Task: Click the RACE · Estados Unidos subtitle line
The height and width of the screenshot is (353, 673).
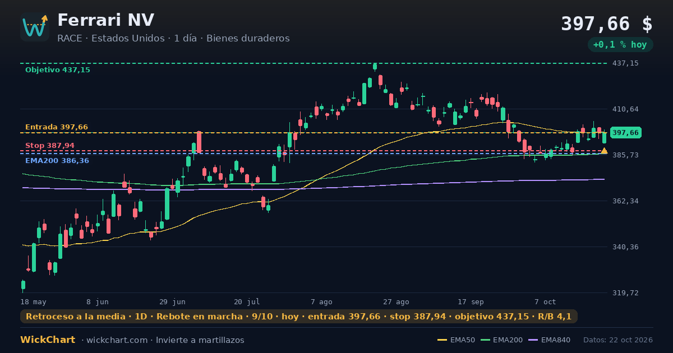Action: pyautogui.click(x=173, y=39)
